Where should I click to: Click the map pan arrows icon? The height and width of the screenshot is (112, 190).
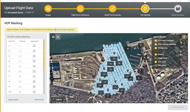(184, 43)
